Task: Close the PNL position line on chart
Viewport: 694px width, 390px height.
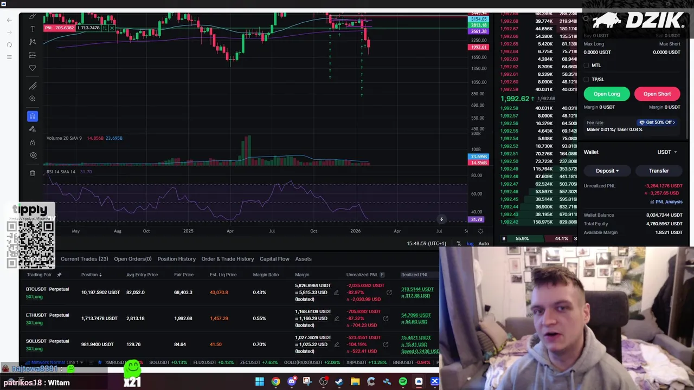Action: tap(113, 28)
